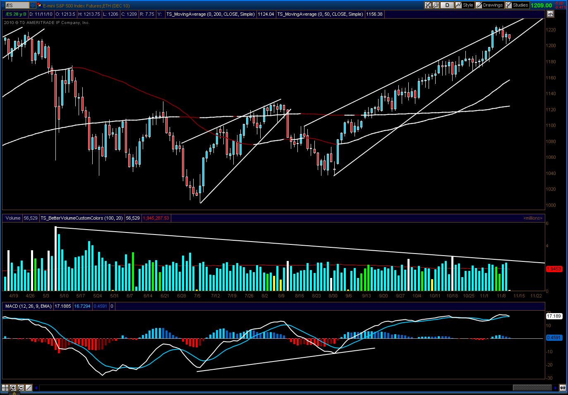Click the 16.7294 MACD average value
This screenshot has width=568, height=395.
82,306
